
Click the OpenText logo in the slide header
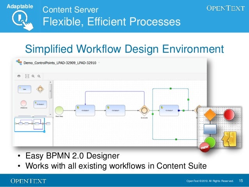point(226,8)
